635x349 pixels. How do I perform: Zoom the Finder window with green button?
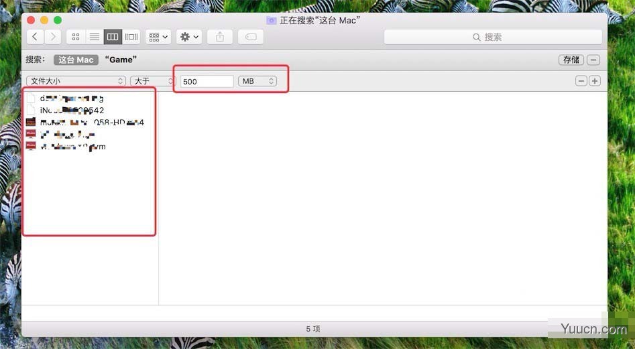point(58,20)
